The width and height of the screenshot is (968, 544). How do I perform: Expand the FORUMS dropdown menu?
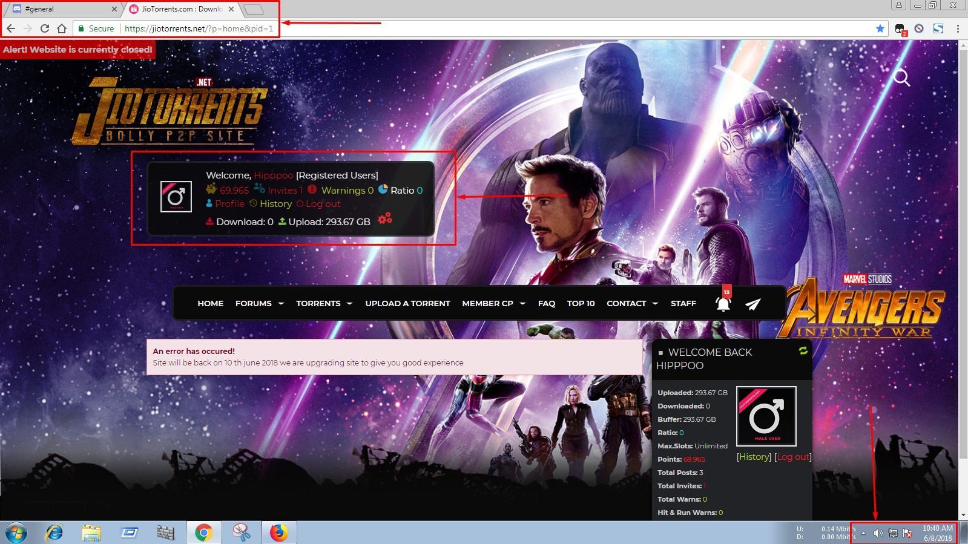(x=259, y=303)
